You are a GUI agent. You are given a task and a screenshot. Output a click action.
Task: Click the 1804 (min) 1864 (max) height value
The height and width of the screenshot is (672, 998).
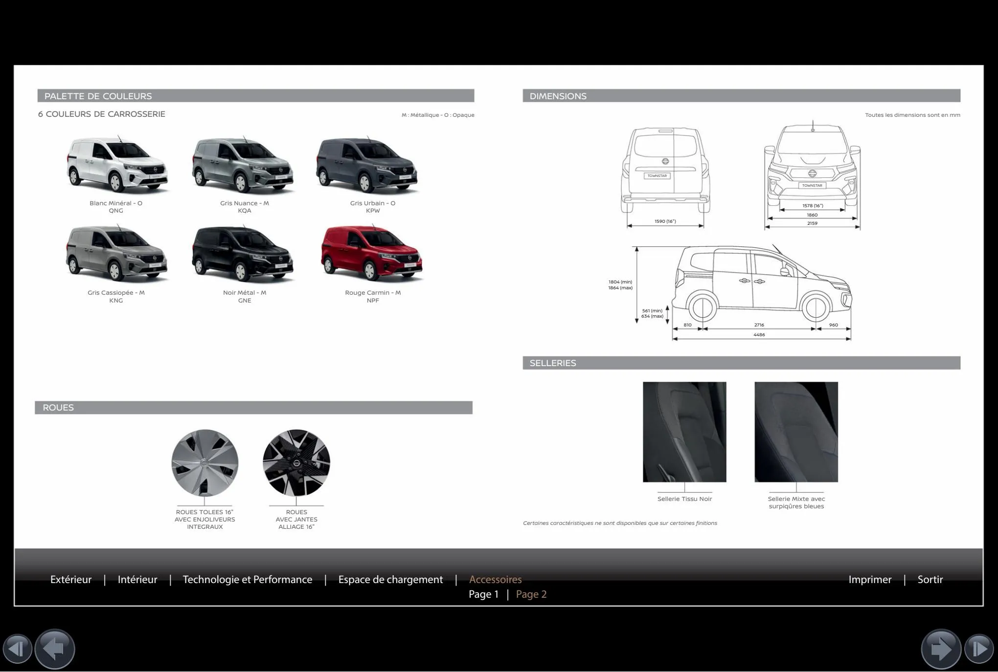620,285
